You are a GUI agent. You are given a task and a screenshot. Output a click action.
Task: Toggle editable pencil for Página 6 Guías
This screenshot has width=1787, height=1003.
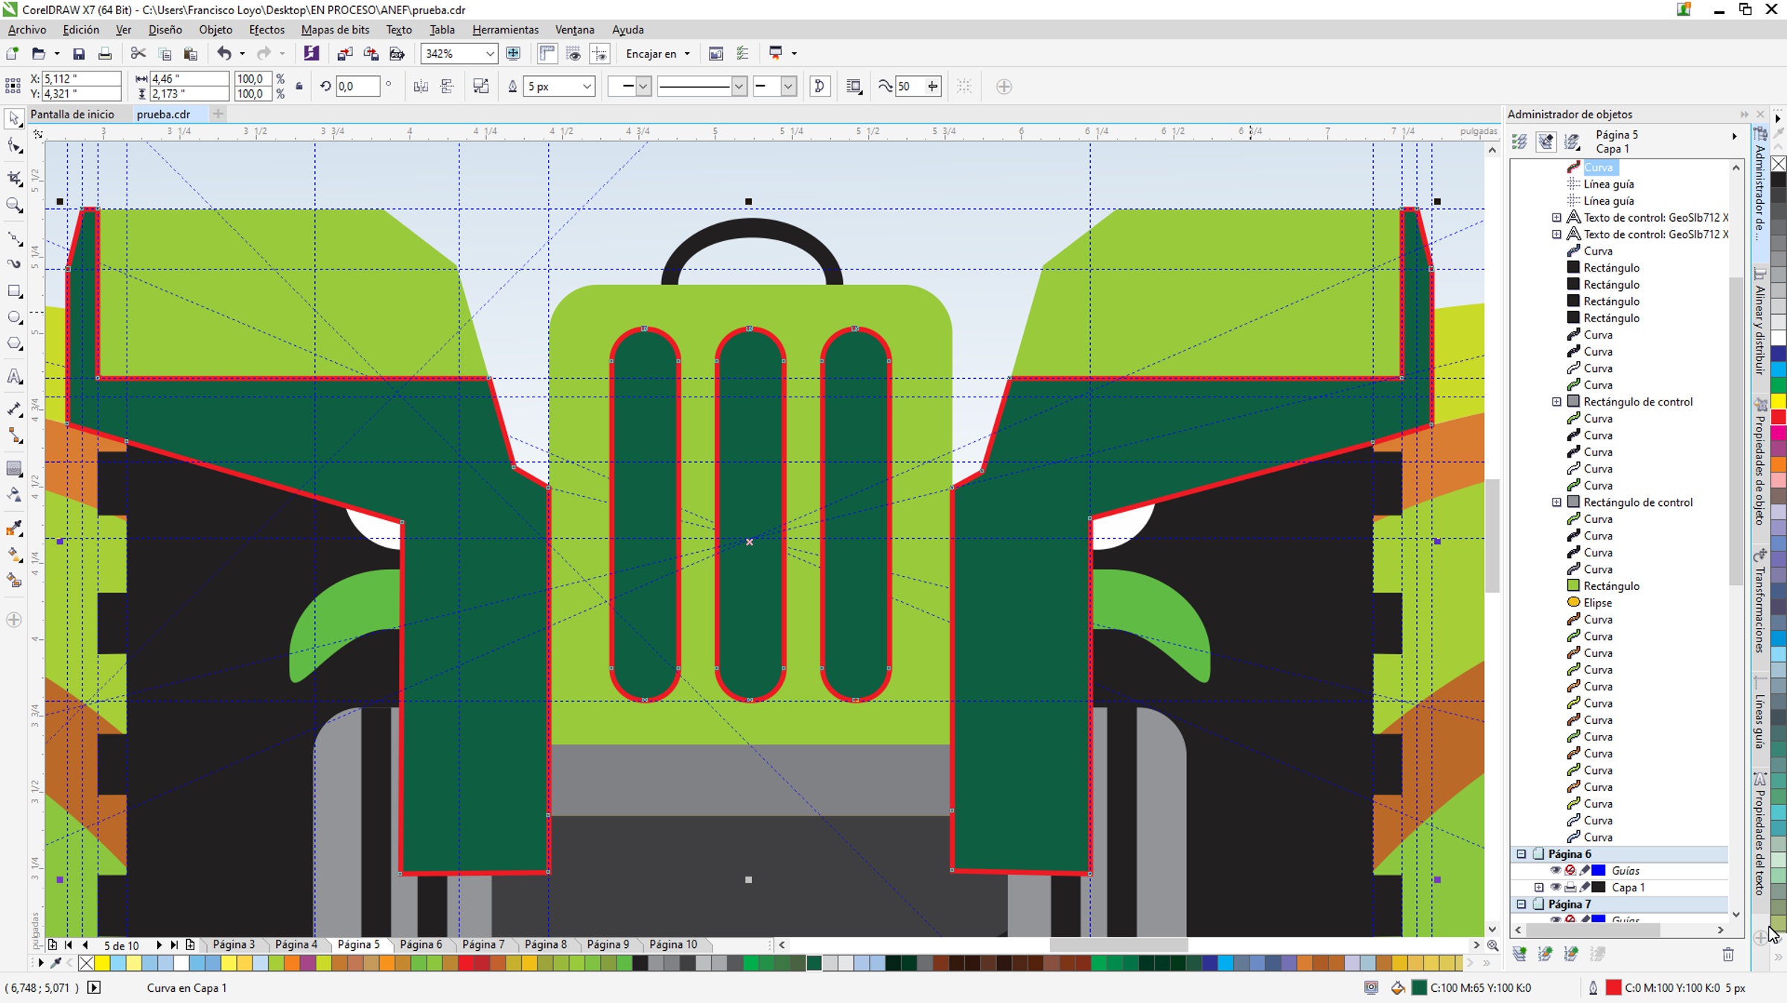point(1584,871)
